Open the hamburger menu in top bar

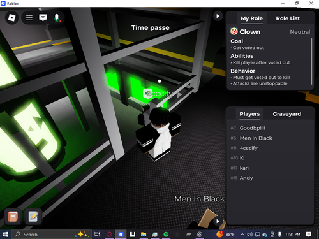29,18
